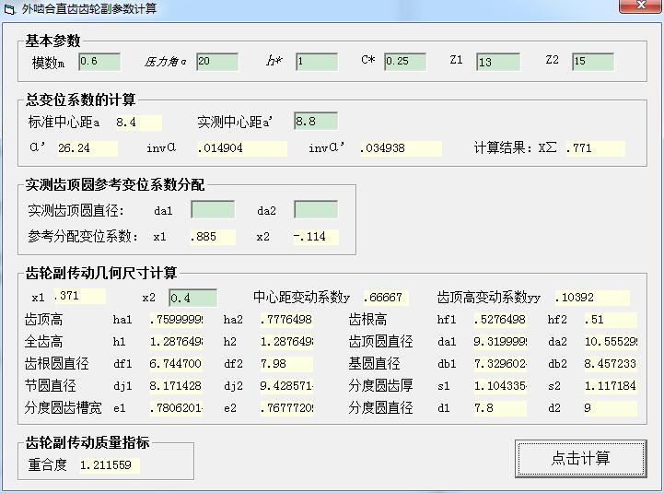Select the df2 value 7.98
Screen dimensions: 664x493
point(286,364)
